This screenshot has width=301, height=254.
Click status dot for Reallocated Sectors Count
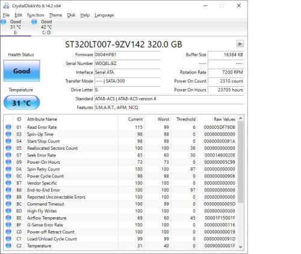[x=8, y=148]
